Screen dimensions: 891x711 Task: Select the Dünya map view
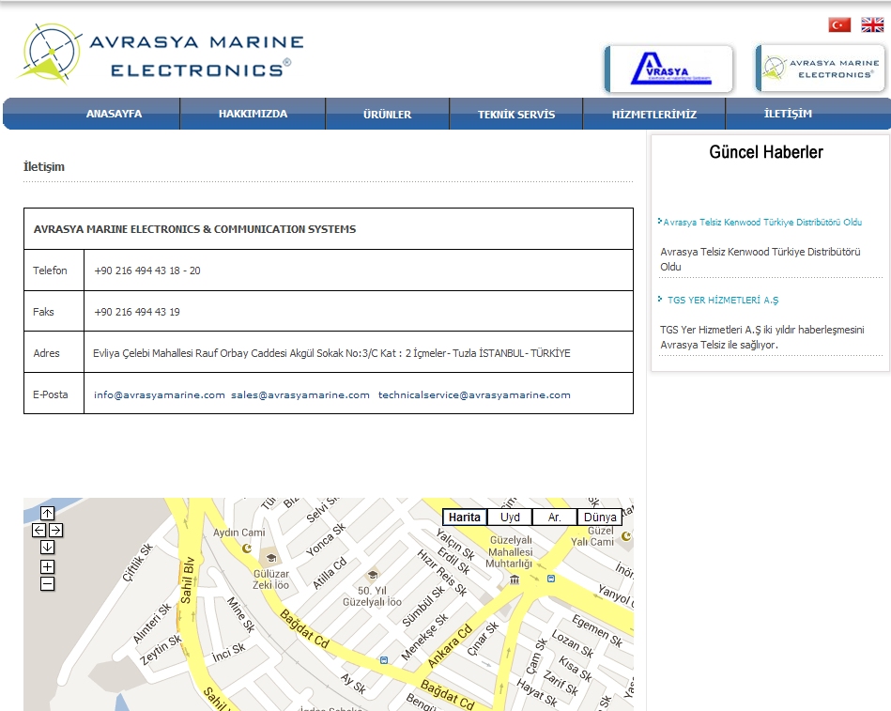click(x=600, y=518)
